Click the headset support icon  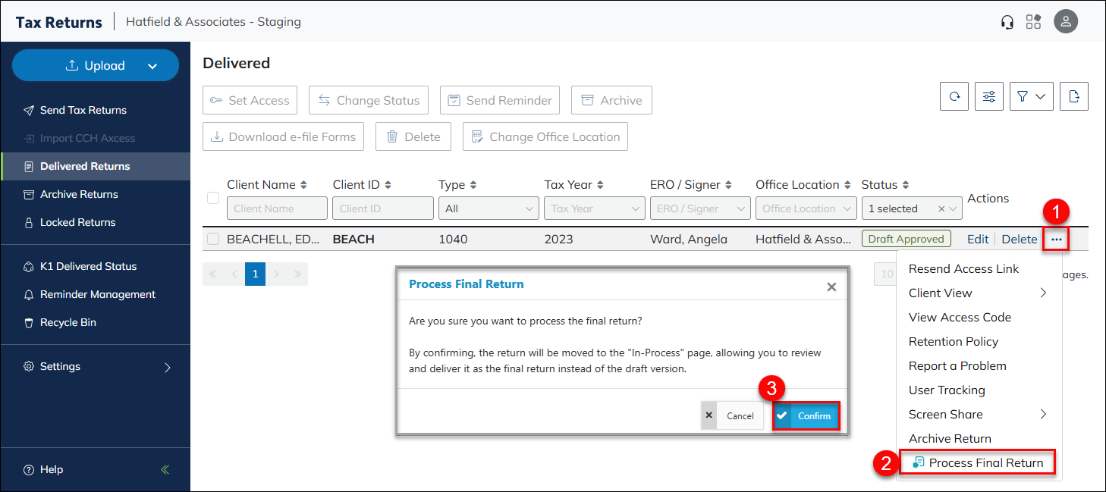click(x=1007, y=22)
